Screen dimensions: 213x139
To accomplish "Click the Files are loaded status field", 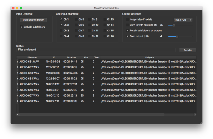I will (96, 50).
